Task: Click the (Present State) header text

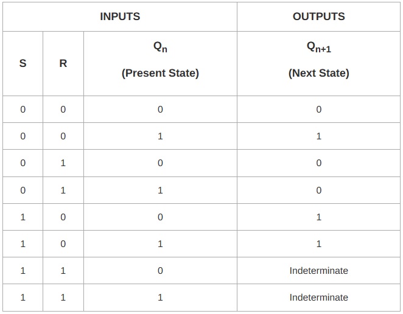Action: click(x=160, y=74)
